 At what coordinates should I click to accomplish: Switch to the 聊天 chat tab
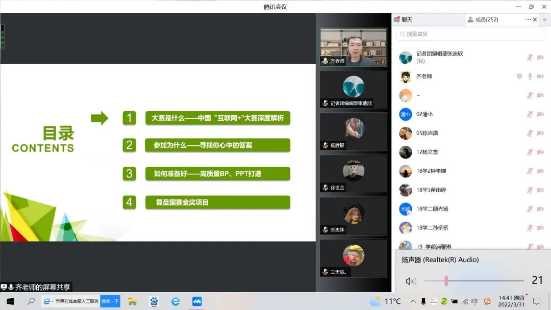[x=407, y=20]
